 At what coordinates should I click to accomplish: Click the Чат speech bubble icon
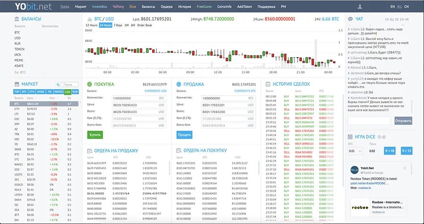tap(350, 19)
